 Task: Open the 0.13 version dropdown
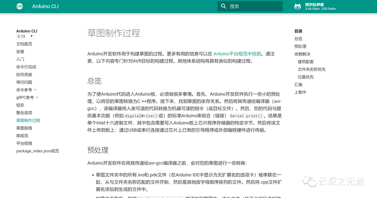[25, 36]
